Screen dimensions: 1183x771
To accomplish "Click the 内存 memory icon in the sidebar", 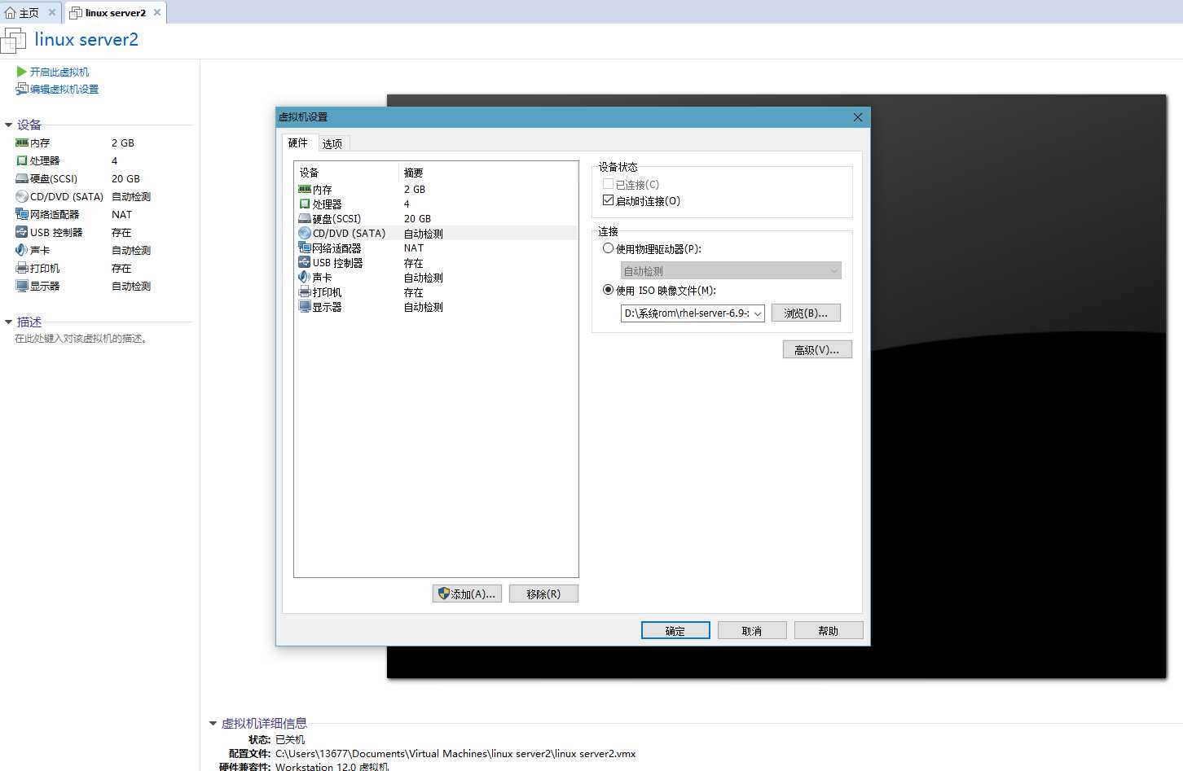I will 22,142.
